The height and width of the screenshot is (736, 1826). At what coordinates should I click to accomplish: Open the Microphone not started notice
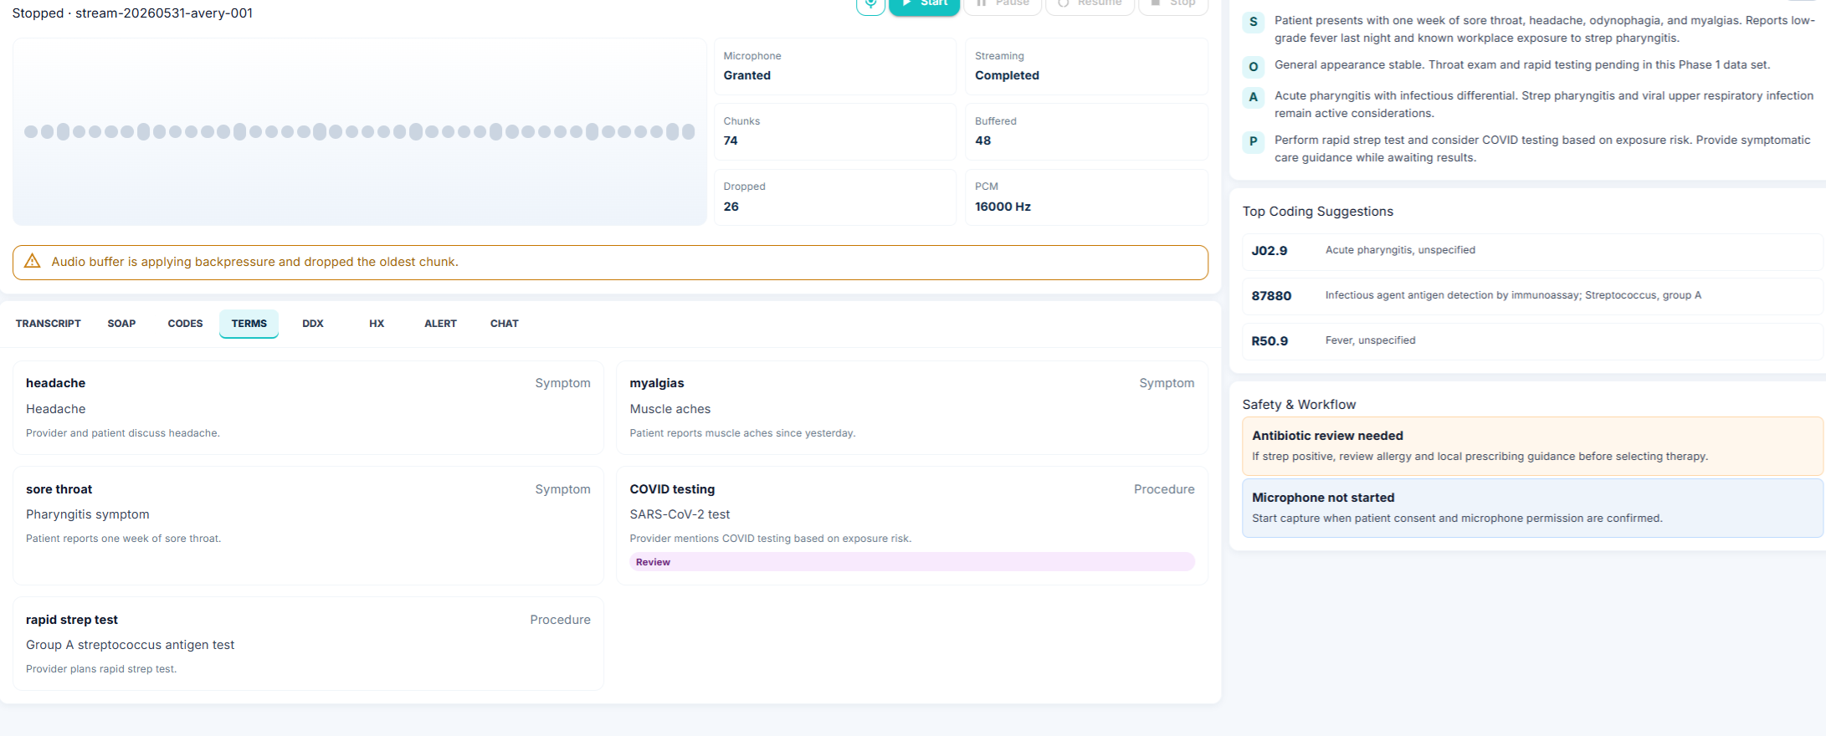pyautogui.click(x=1532, y=508)
